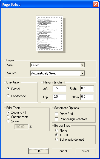
Task: Close the Page Setup dialog
Action: (96, 4)
